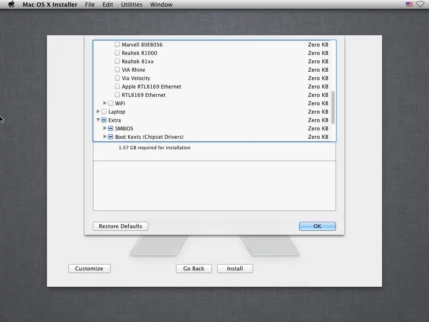Viewport: 429px width, 322px height.
Task: Collapse the Extra disclosure triangle
Action: pos(98,120)
